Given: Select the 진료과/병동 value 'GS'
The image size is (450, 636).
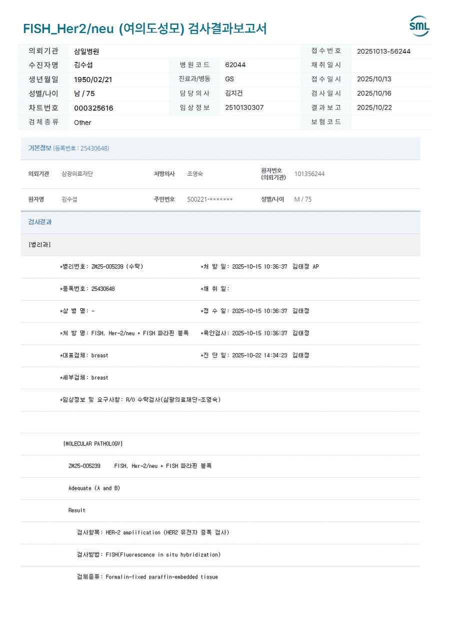Looking at the screenshot, I should [x=229, y=79].
